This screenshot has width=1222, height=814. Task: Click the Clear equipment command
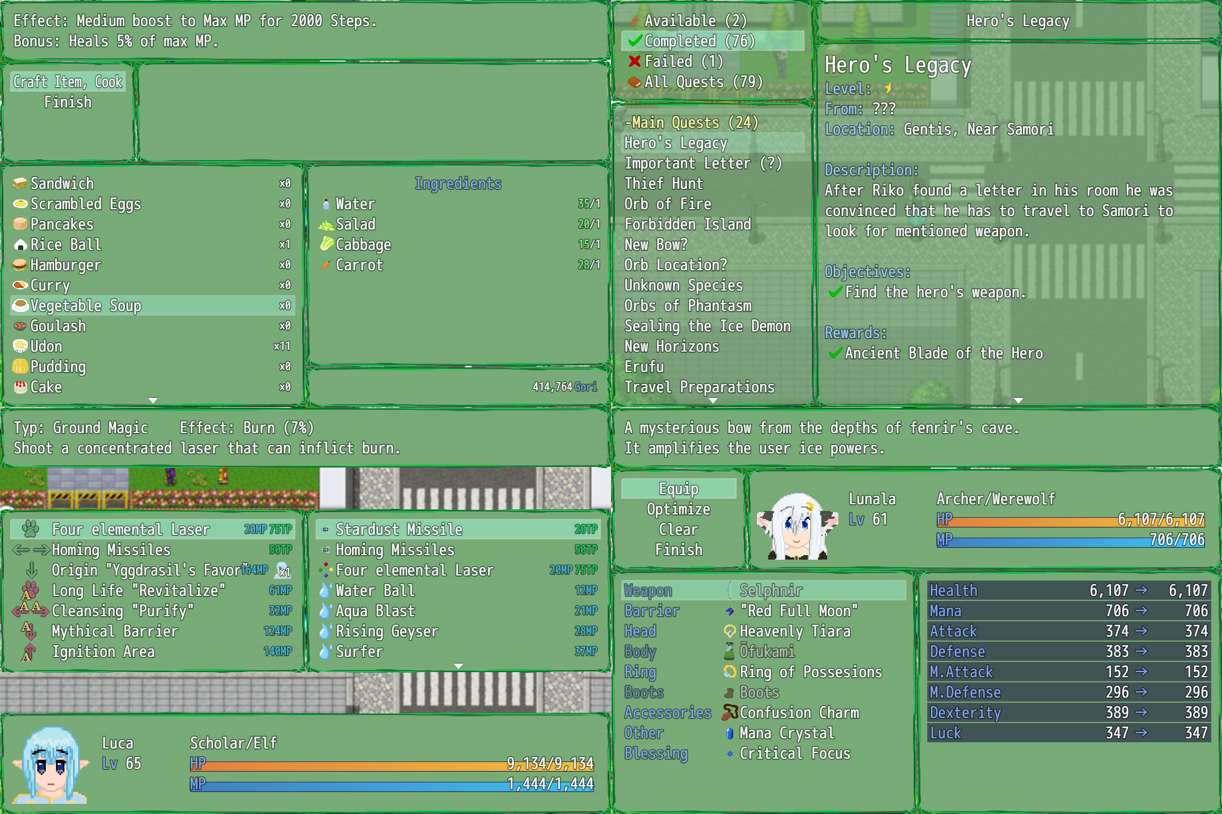pos(678,529)
